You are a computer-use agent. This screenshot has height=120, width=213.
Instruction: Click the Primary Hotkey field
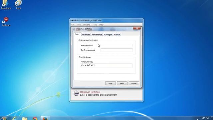click(x=106, y=65)
